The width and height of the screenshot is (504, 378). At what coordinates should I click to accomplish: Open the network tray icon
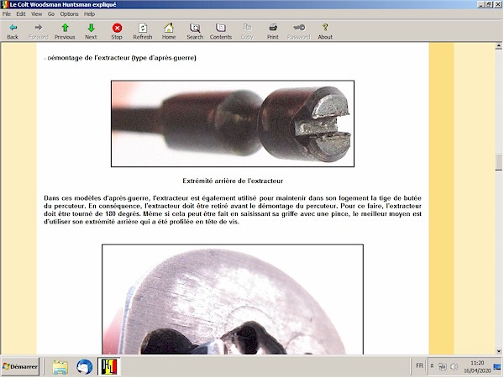(x=443, y=366)
